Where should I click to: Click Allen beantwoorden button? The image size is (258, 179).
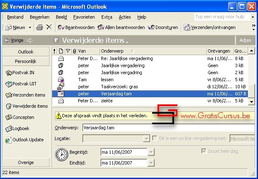[121, 27]
